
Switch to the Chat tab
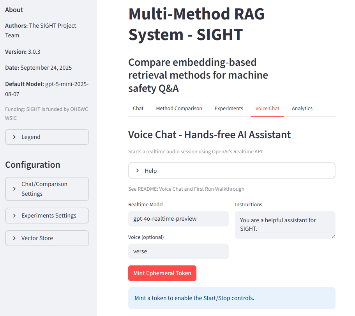138,109
